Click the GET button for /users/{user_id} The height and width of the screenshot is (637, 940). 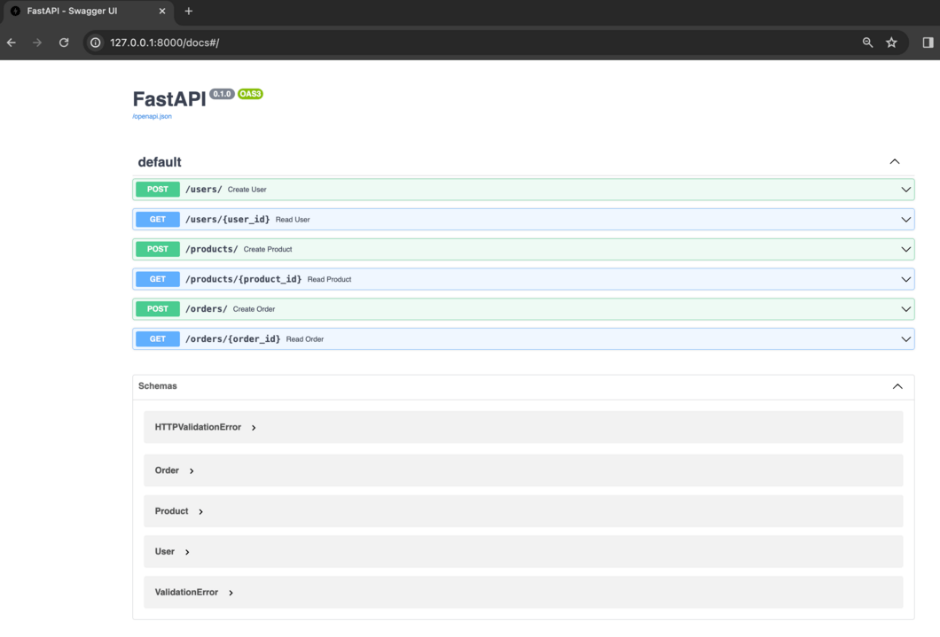(158, 219)
